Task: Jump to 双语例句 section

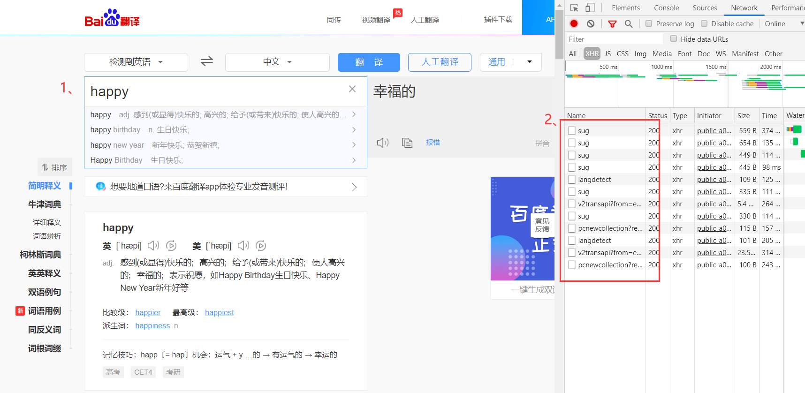Action: click(45, 292)
